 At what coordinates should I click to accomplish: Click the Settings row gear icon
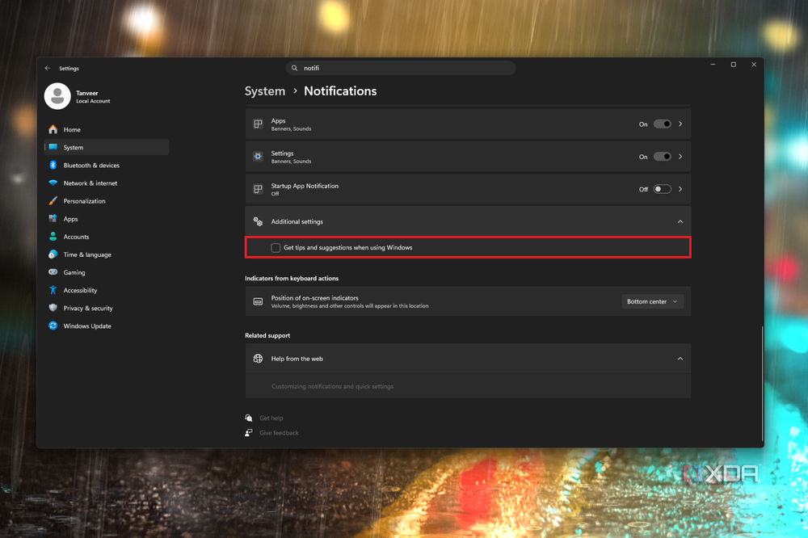click(x=259, y=156)
